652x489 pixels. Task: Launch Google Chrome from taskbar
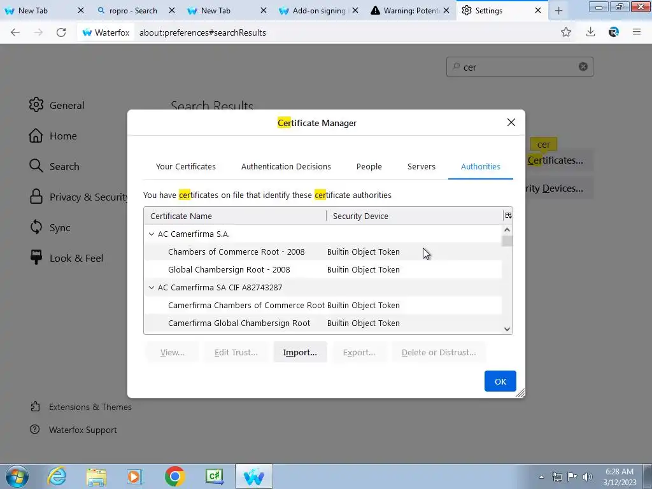[x=174, y=476]
